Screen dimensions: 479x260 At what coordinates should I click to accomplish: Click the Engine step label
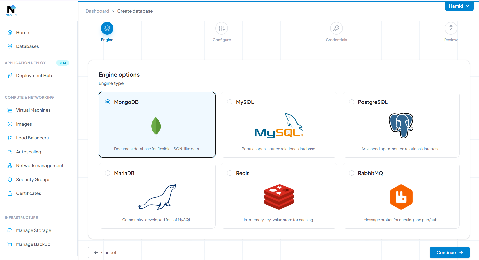coord(107,40)
